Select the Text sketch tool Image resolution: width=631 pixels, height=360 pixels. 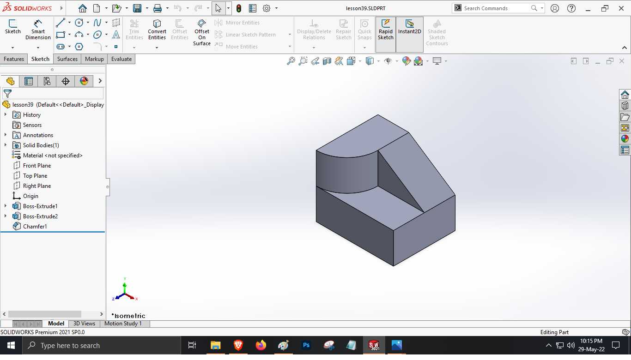pos(116,35)
